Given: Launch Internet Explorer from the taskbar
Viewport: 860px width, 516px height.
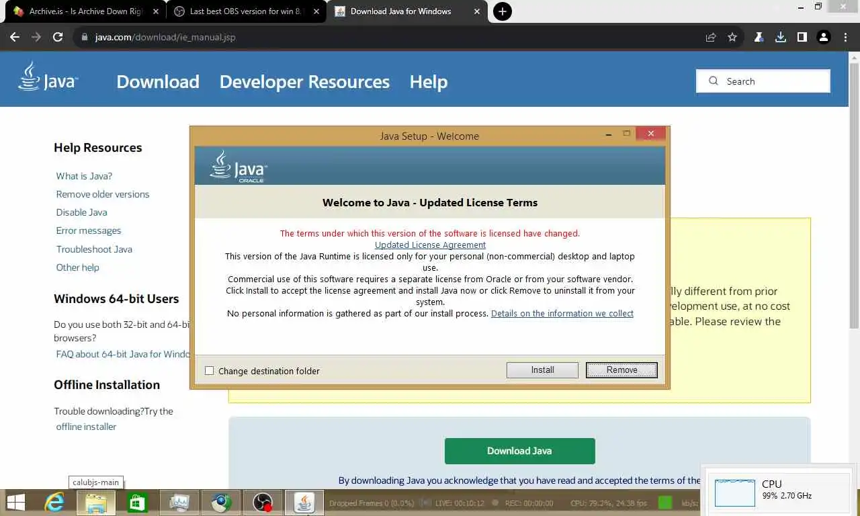Looking at the screenshot, I should [x=54, y=503].
